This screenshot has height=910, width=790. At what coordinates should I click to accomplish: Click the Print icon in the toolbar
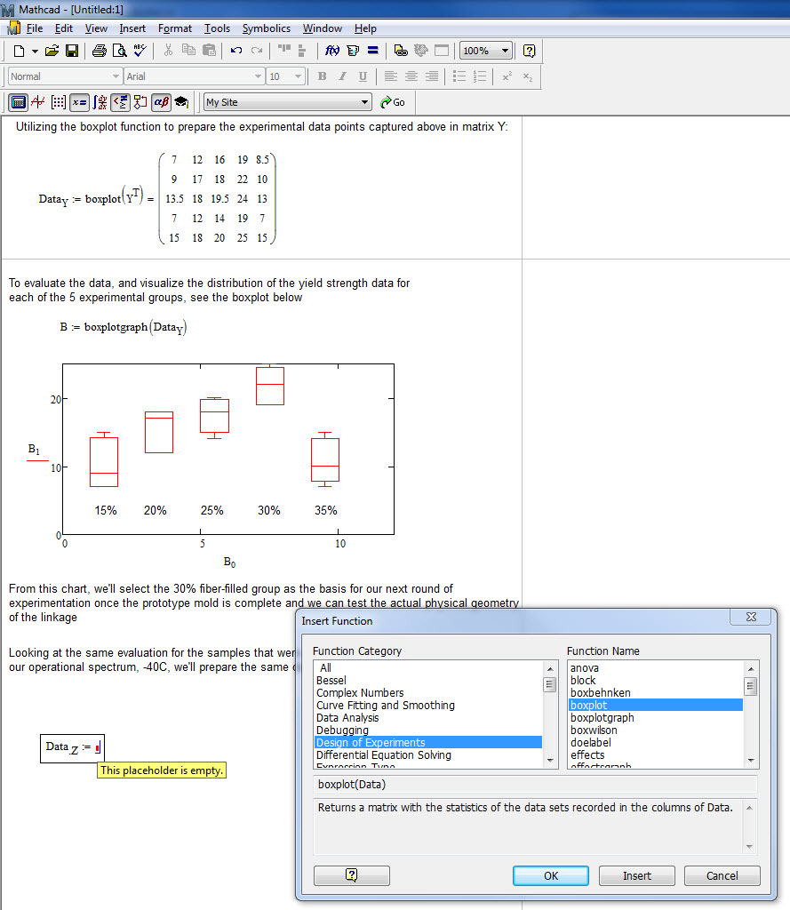(x=100, y=51)
